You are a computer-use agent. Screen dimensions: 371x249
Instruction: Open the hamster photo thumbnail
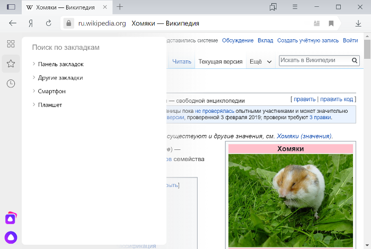click(x=290, y=200)
